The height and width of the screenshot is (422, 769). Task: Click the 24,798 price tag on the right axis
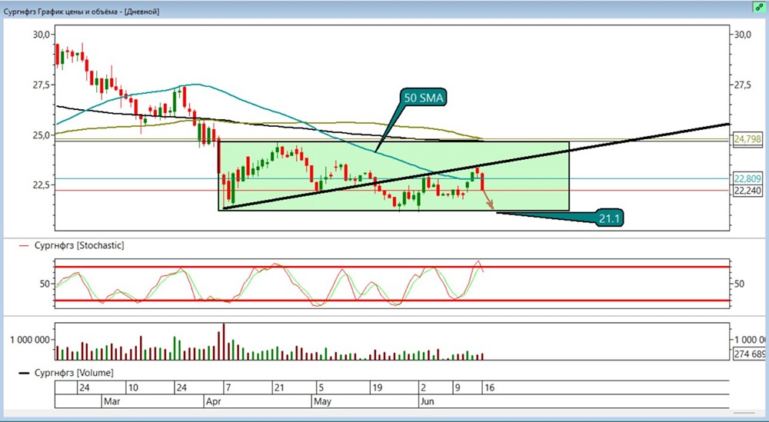[x=747, y=140]
